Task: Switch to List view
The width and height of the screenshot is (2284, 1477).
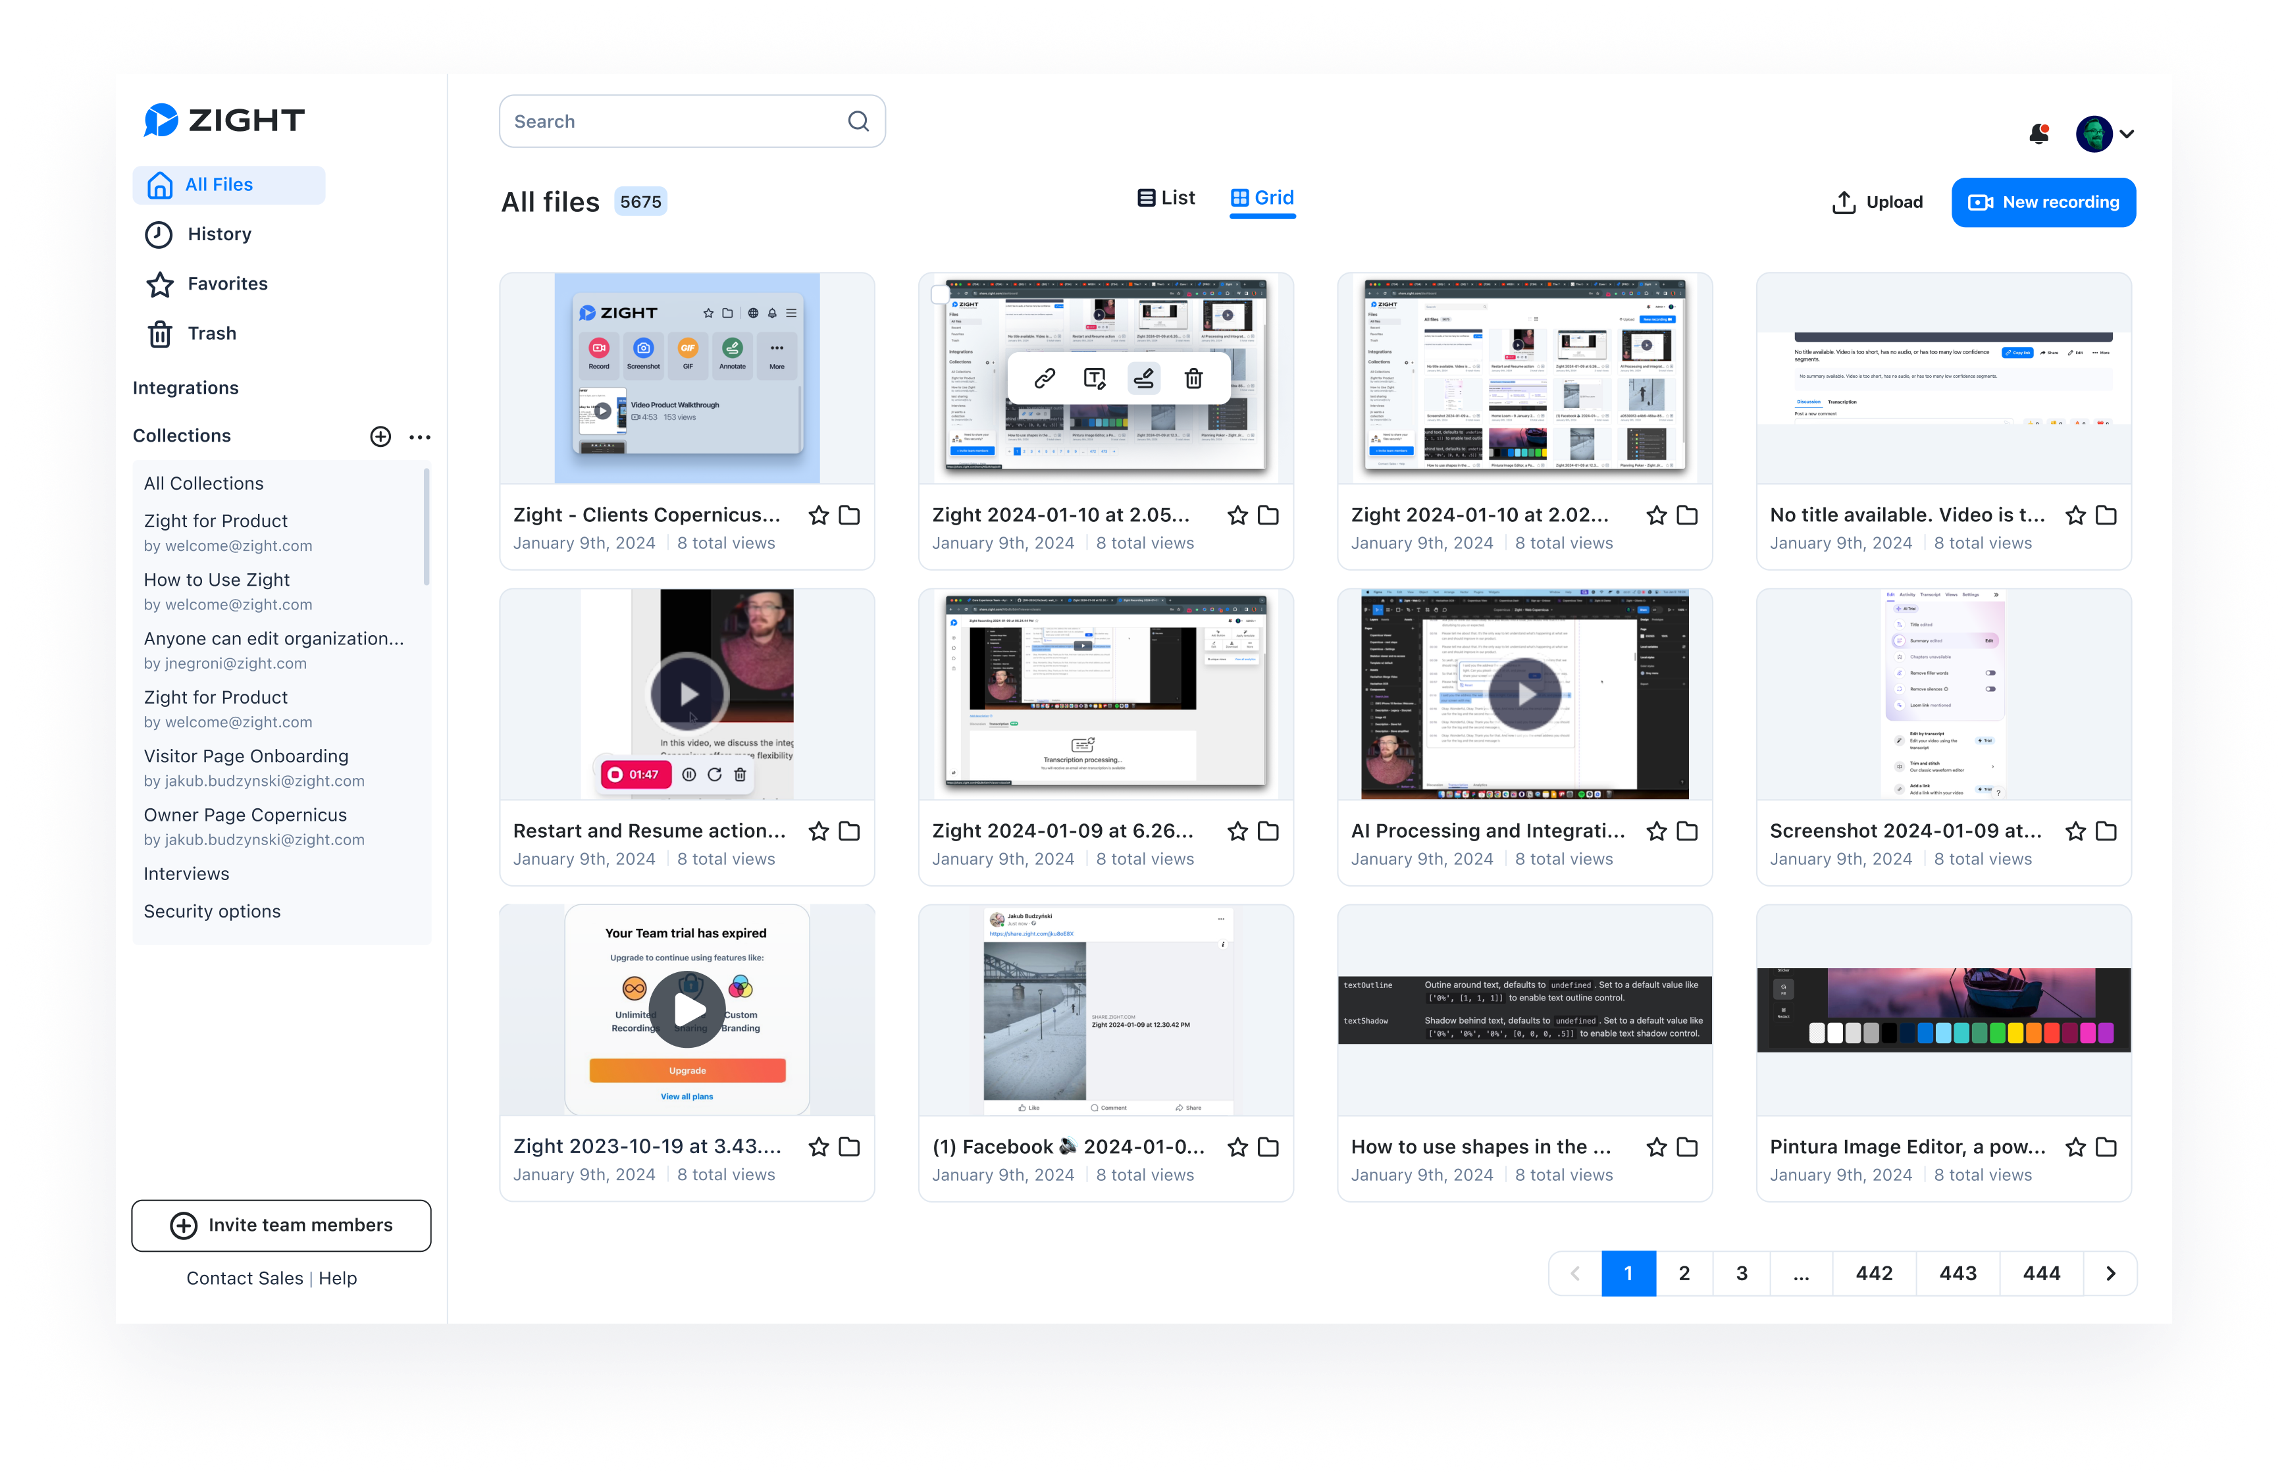Action: 1166,197
